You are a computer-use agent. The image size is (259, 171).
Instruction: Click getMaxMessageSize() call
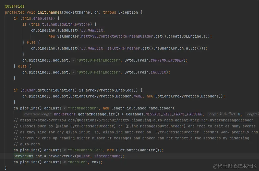click(x=98, y=114)
